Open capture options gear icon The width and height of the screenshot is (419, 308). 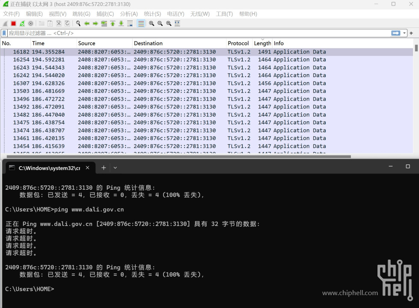pyautogui.click(x=31, y=24)
